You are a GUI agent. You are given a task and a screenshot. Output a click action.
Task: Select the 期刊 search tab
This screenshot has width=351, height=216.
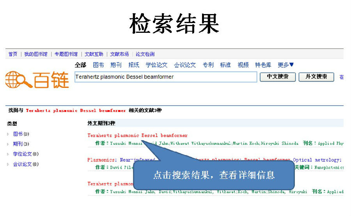pos(116,65)
